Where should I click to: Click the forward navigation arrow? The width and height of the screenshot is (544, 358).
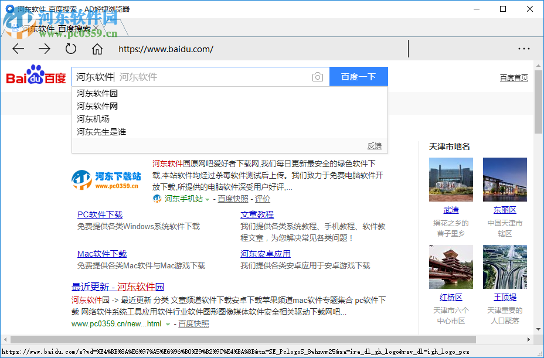[x=43, y=49]
